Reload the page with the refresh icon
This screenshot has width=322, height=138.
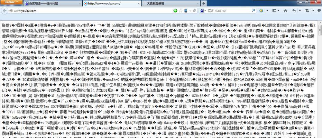194,11
